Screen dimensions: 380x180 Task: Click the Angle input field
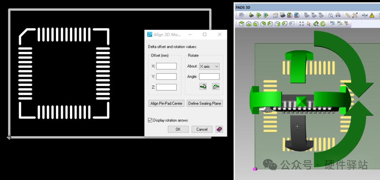pos(209,77)
